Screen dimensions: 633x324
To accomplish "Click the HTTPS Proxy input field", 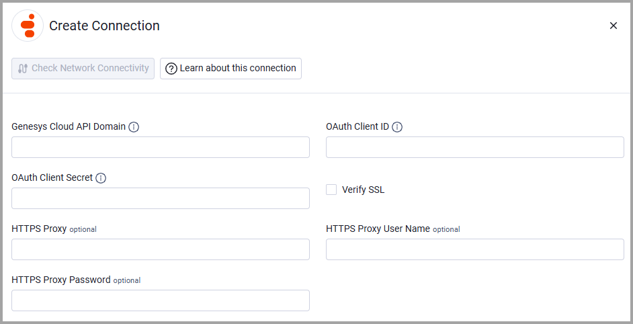I will click(161, 249).
